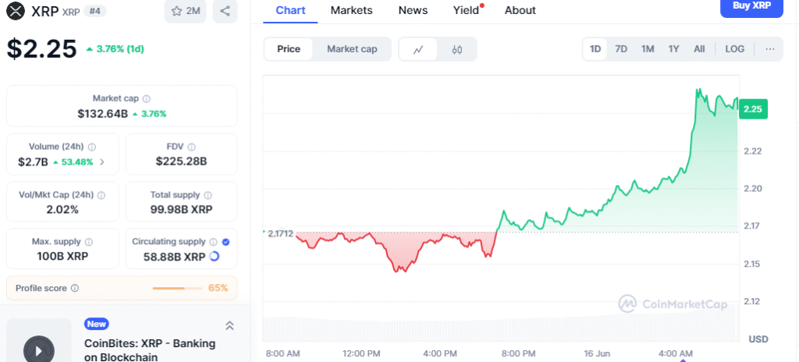Select 1Y time range
Screen dimensions: 799x362
673,49
